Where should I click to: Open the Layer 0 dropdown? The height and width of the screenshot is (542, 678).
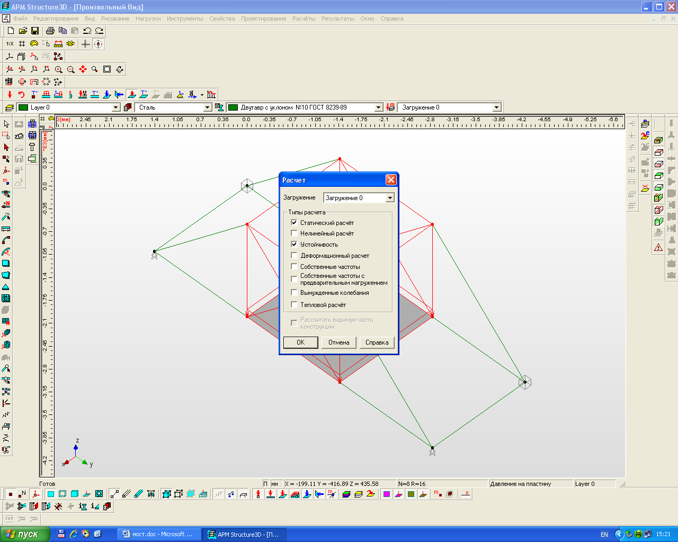click(116, 107)
